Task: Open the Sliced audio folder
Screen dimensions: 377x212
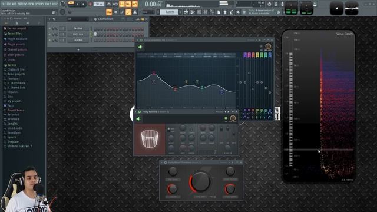Action: [x=15, y=128]
